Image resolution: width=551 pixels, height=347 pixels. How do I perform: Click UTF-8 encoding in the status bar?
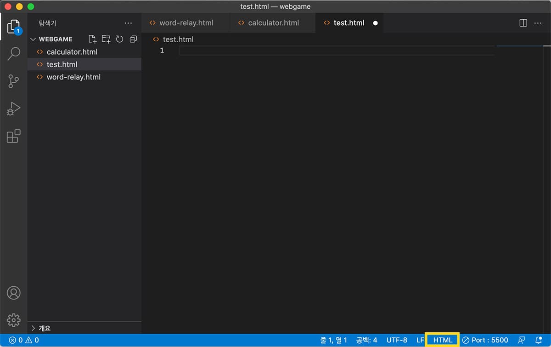[x=397, y=340]
